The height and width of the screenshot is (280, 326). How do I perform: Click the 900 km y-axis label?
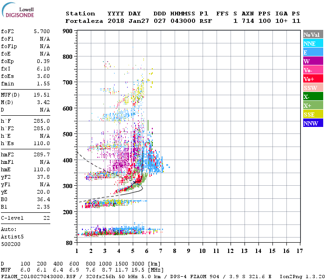coord(68,31)
